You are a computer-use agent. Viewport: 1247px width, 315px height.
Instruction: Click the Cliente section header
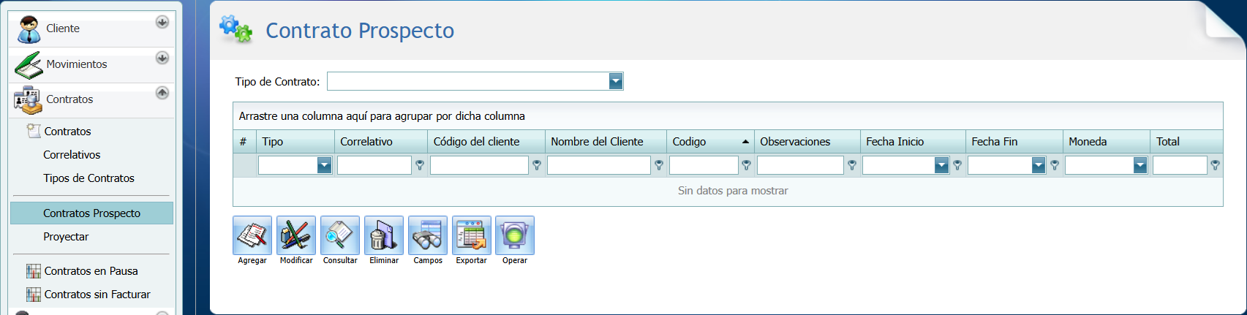(x=92, y=29)
